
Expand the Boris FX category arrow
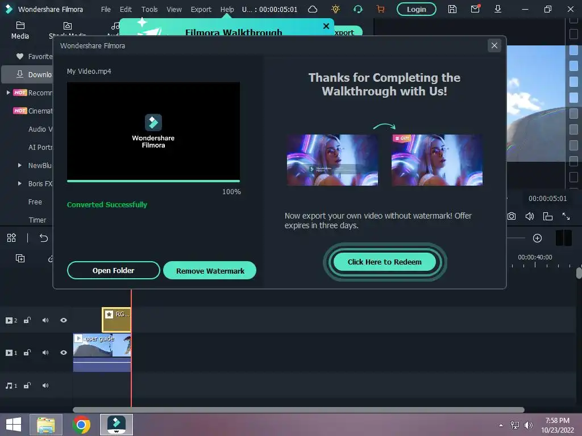(20, 183)
